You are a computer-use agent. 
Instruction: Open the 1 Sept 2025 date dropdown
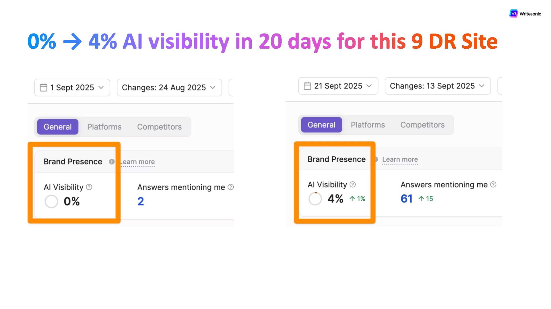pyautogui.click(x=72, y=88)
